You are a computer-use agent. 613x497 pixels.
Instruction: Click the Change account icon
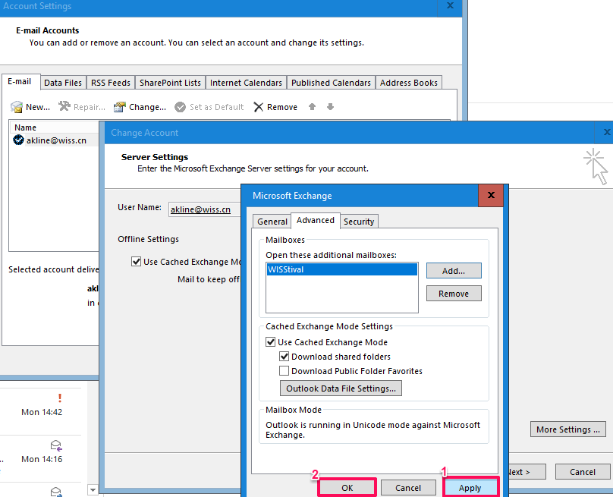tap(120, 107)
